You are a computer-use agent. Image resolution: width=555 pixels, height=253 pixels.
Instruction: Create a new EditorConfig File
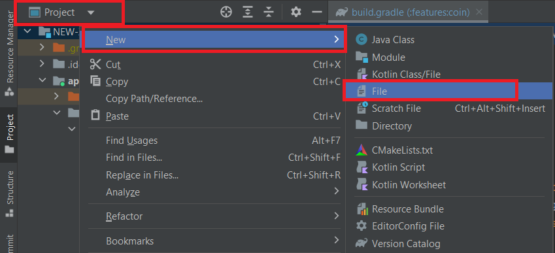(x=449, y=226)
